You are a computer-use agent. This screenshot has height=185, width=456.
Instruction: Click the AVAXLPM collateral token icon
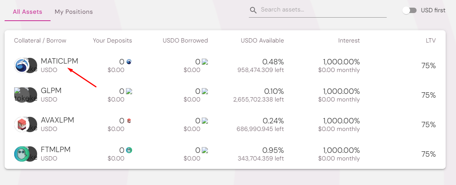(x=21, y=124)
